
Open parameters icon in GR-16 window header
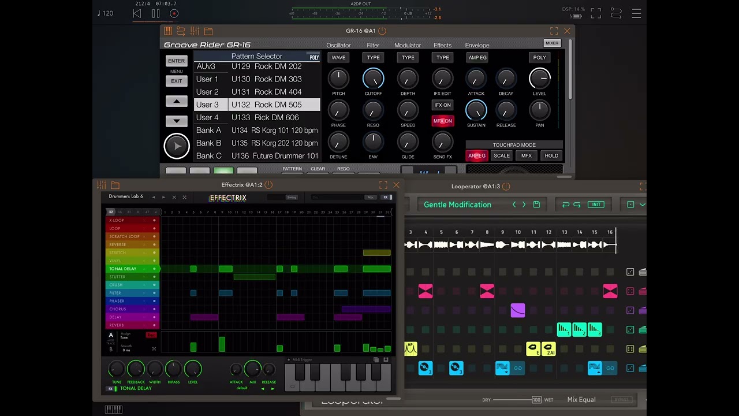[195, 31]
